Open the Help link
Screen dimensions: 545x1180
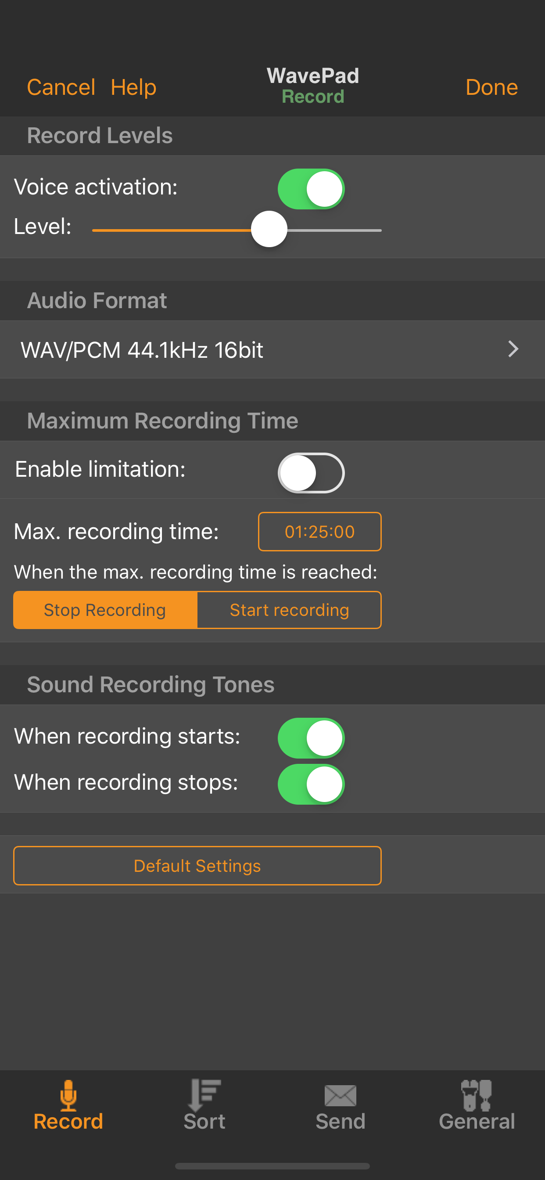[133, 87]
